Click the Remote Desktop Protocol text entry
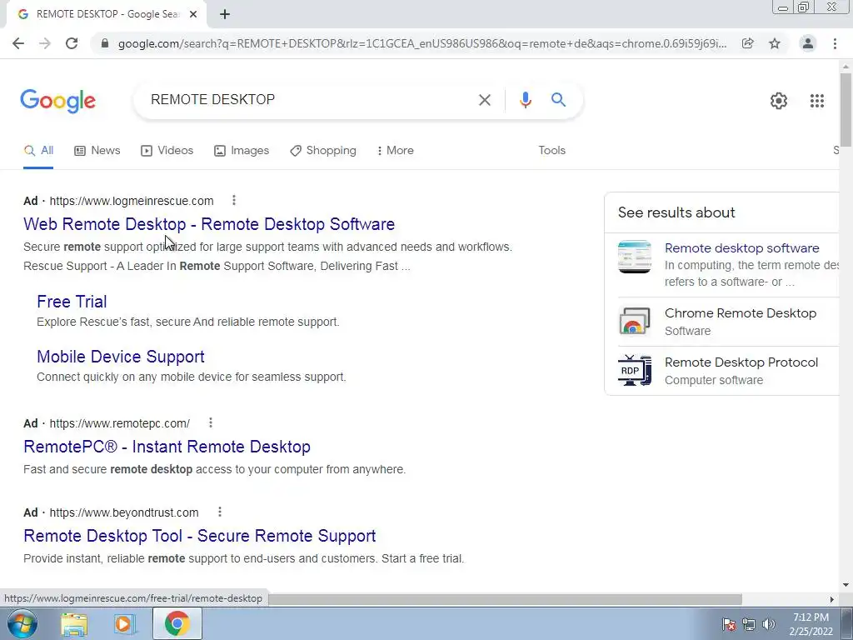853x640 pixels. [x=741, y=362]
